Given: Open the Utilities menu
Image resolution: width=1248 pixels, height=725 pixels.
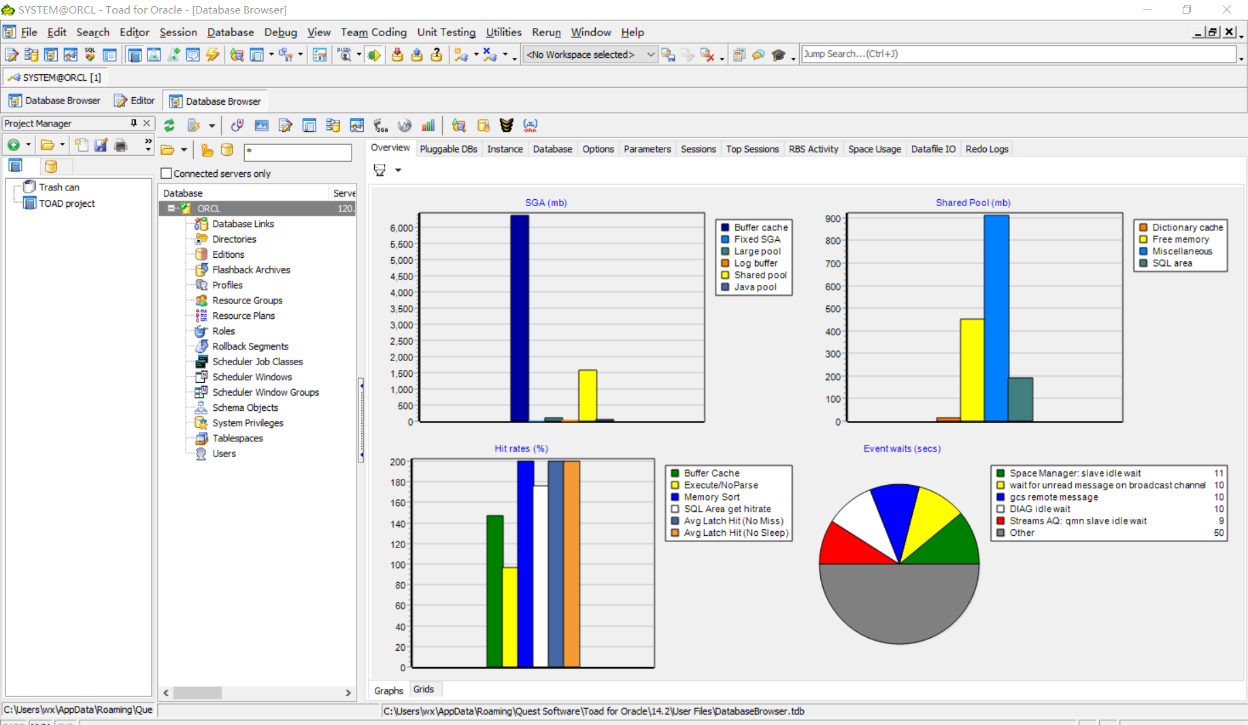Looking at the screenshot, I should point(504,32).
